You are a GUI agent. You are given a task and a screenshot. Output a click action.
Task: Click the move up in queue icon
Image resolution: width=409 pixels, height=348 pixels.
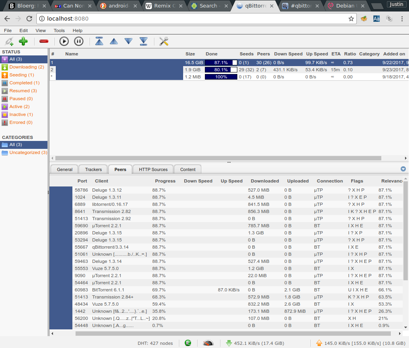point(114,41)
